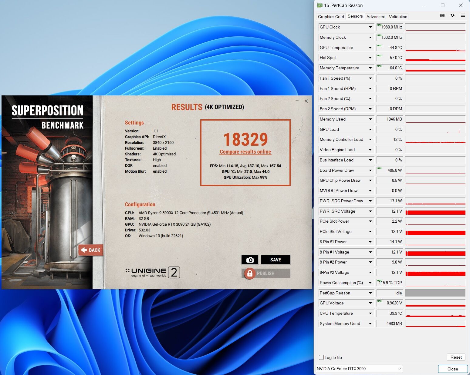The image size is (470, 375).
Task: Click the Close button in GPU-Z
Action: (x=453, y=369)
